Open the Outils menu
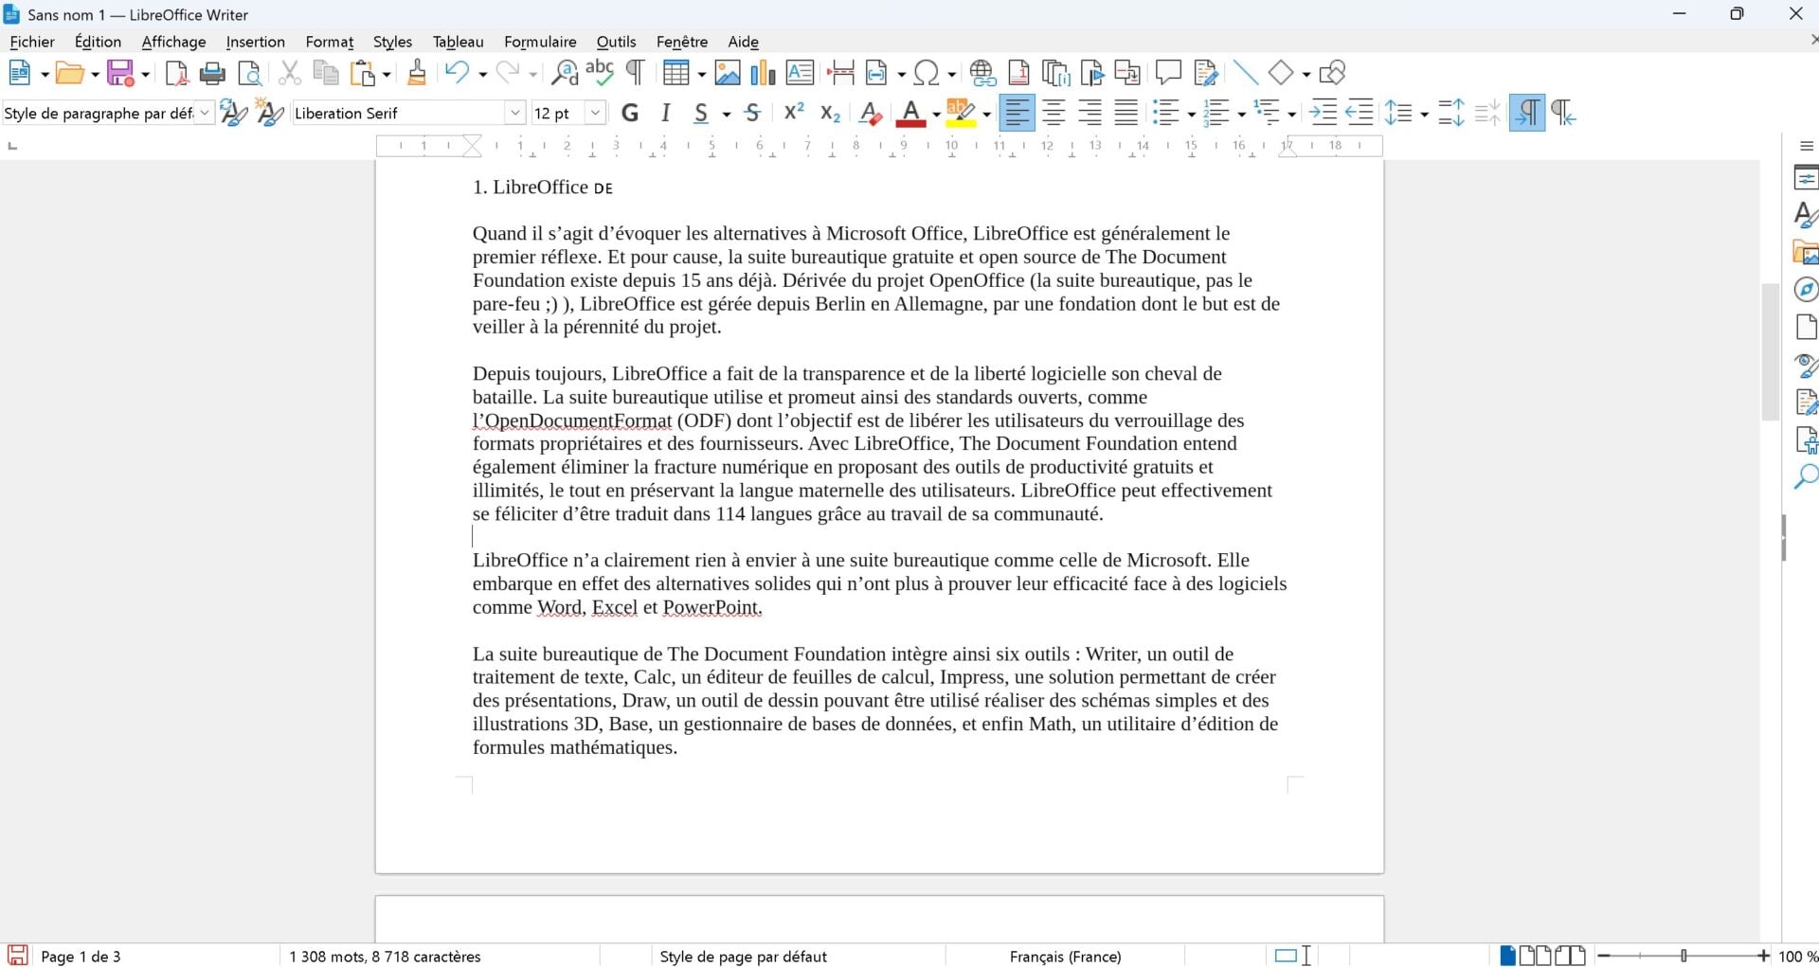Screen dimensions: 1819x967 click(616, 42)
